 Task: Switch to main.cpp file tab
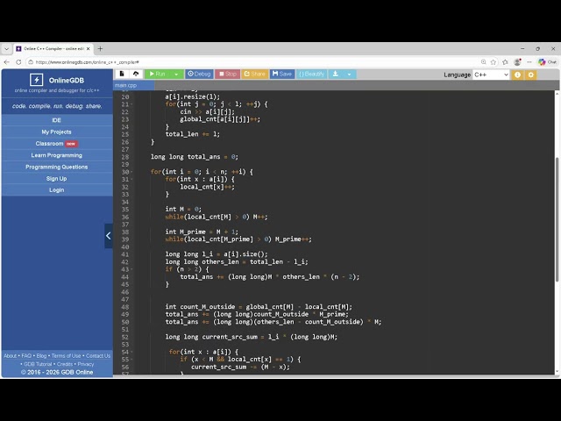(134, 85)
